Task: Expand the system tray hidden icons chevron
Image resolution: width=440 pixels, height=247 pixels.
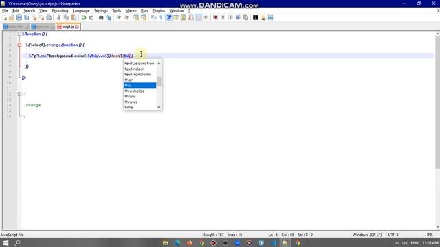Action: pyautogui.click(x=397, y=243)
